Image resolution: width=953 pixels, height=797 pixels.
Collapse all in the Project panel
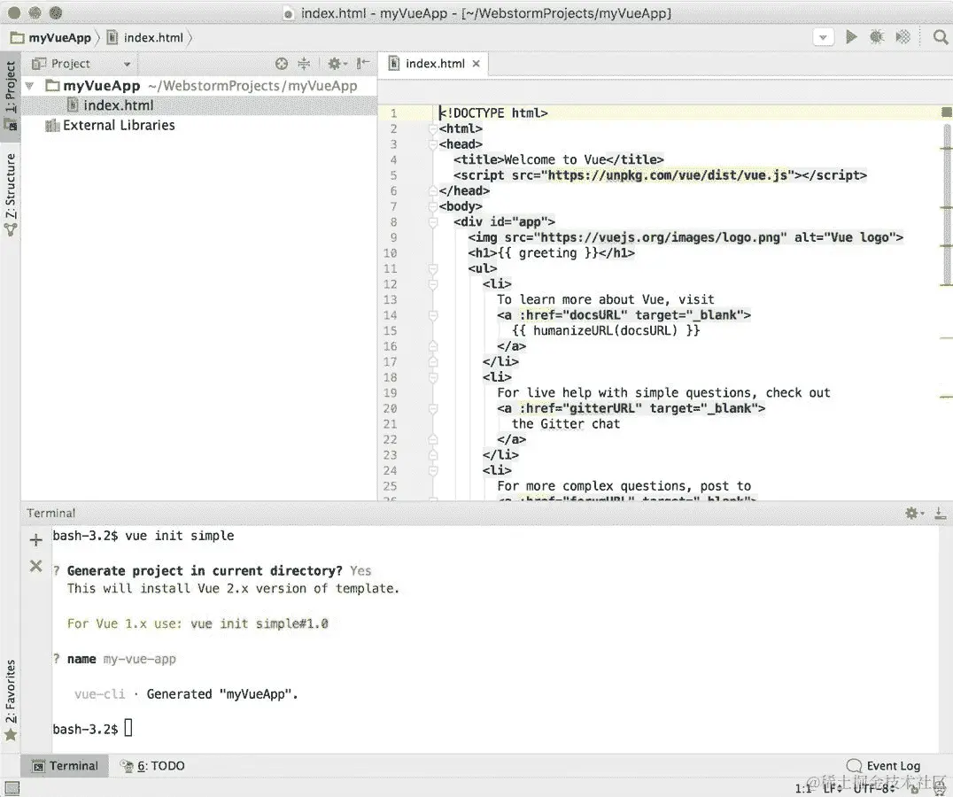[304, 64]
